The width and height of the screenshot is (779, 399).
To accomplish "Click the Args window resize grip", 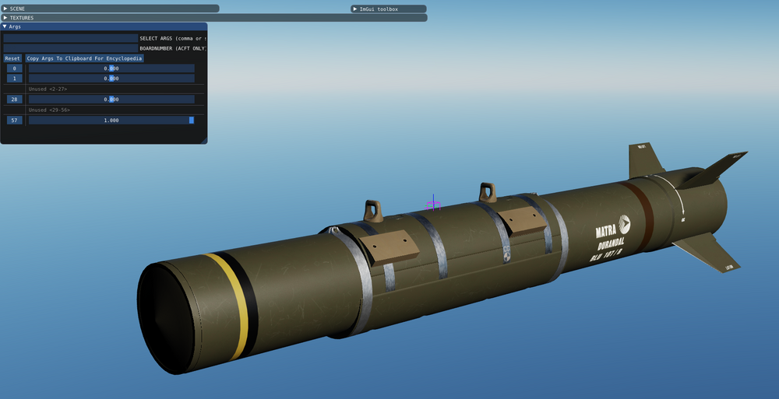I will pyautogui.click(x=203, y=141).
